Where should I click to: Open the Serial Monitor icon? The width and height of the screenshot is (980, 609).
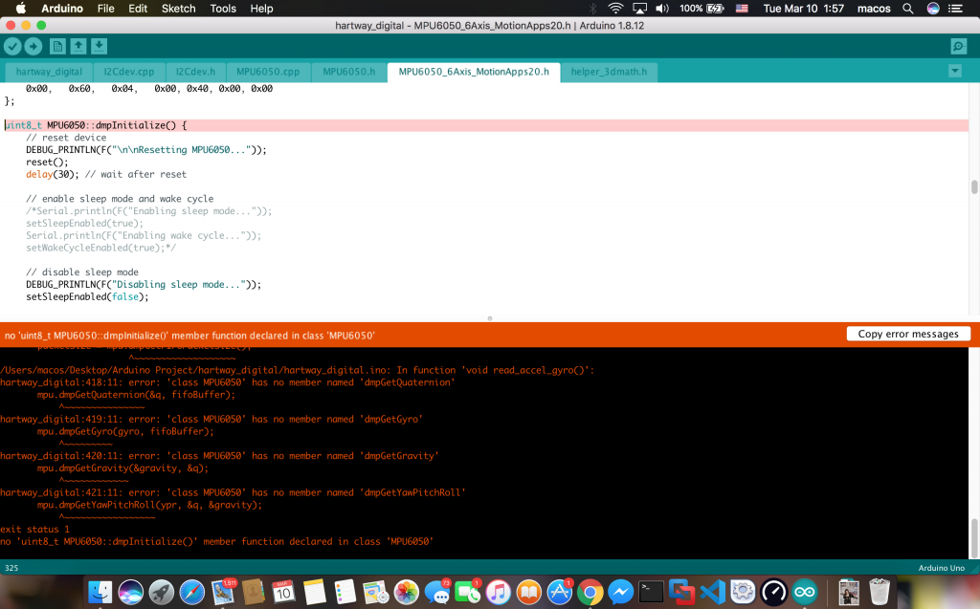click(958, 46)
